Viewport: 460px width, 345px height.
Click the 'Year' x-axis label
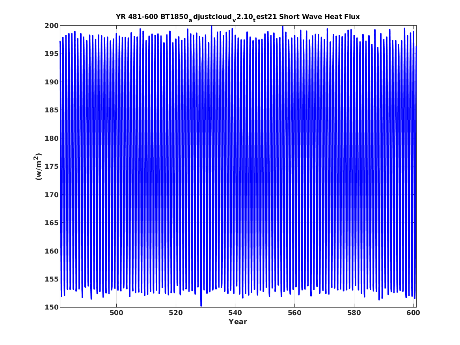click(x=238, y=322)
